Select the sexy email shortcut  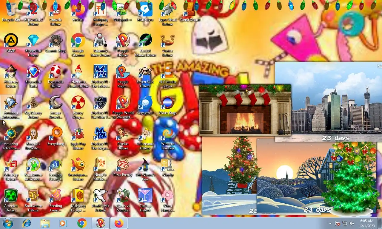[145, 106]
